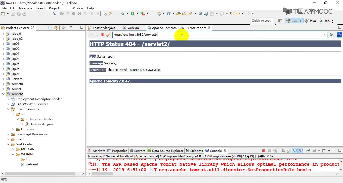Open the Markers view tab

pos(96,151)
